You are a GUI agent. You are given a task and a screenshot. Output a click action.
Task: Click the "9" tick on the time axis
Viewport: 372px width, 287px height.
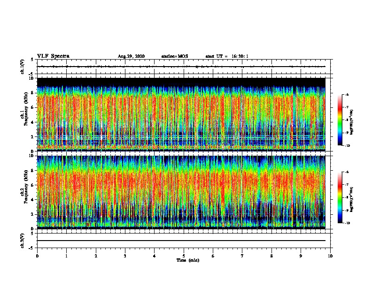click(x=301, y=256)
